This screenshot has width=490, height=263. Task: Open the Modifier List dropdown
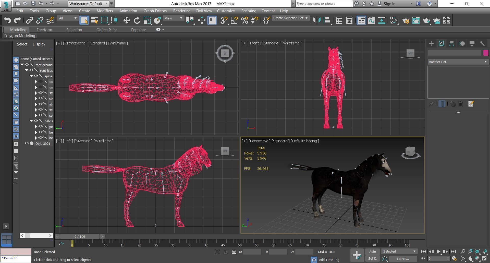point(458,62)
